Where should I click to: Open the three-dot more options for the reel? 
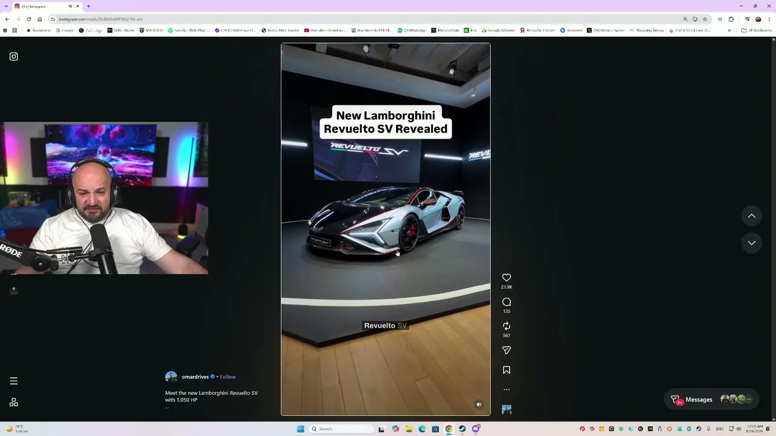(507, 389)
